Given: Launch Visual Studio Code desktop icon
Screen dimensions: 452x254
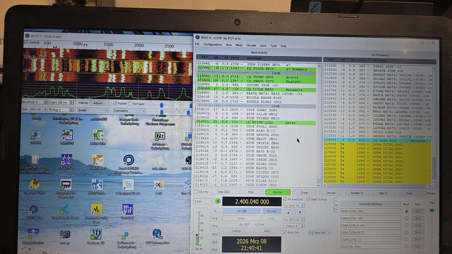Looking at the screenshot, I should pyautogui.click(x=65, y=209).
